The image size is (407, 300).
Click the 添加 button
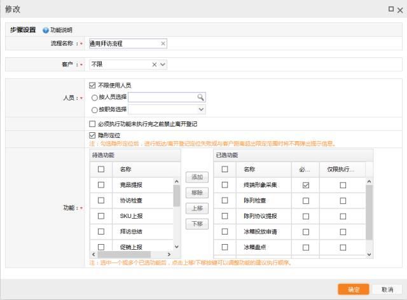[197, 176]
